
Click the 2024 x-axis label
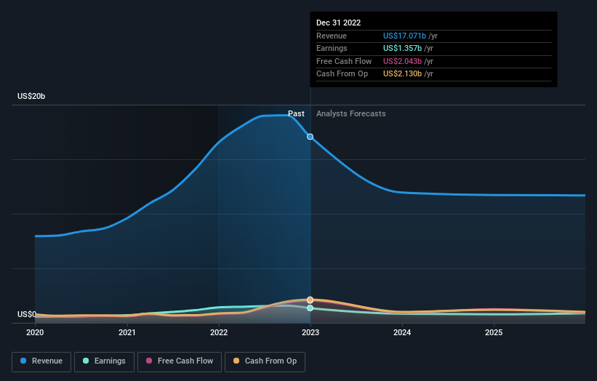(402, 332)
